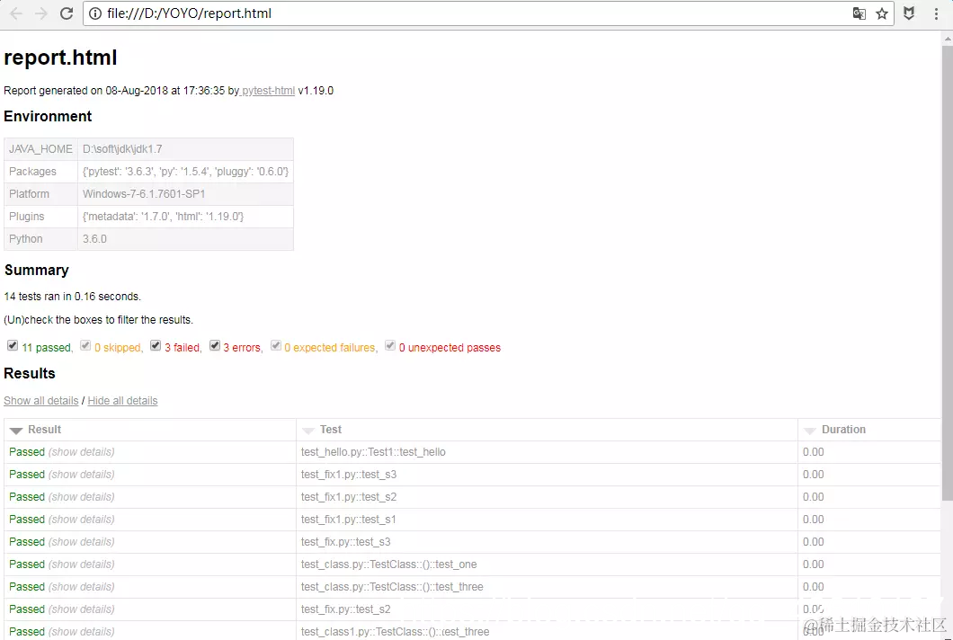Show details for test_fix.py::test_s2 row
The height and width of the screenshot is (640, 953).
82,609
